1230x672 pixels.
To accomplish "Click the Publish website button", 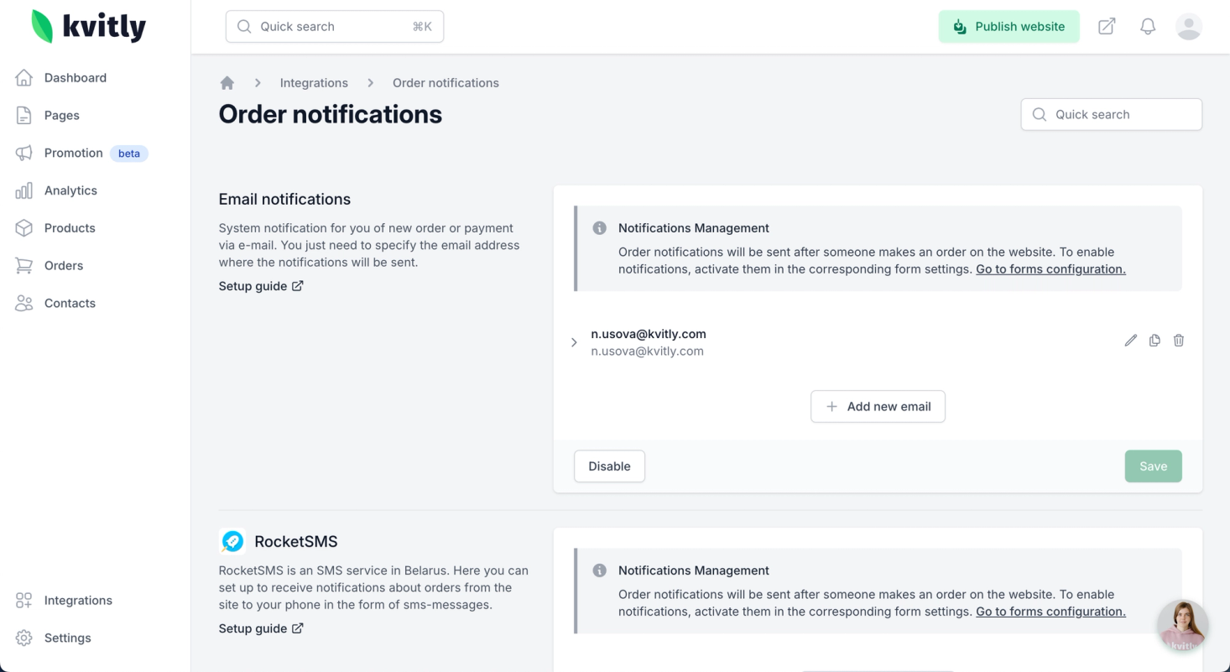I will (x=1008, y=27).
